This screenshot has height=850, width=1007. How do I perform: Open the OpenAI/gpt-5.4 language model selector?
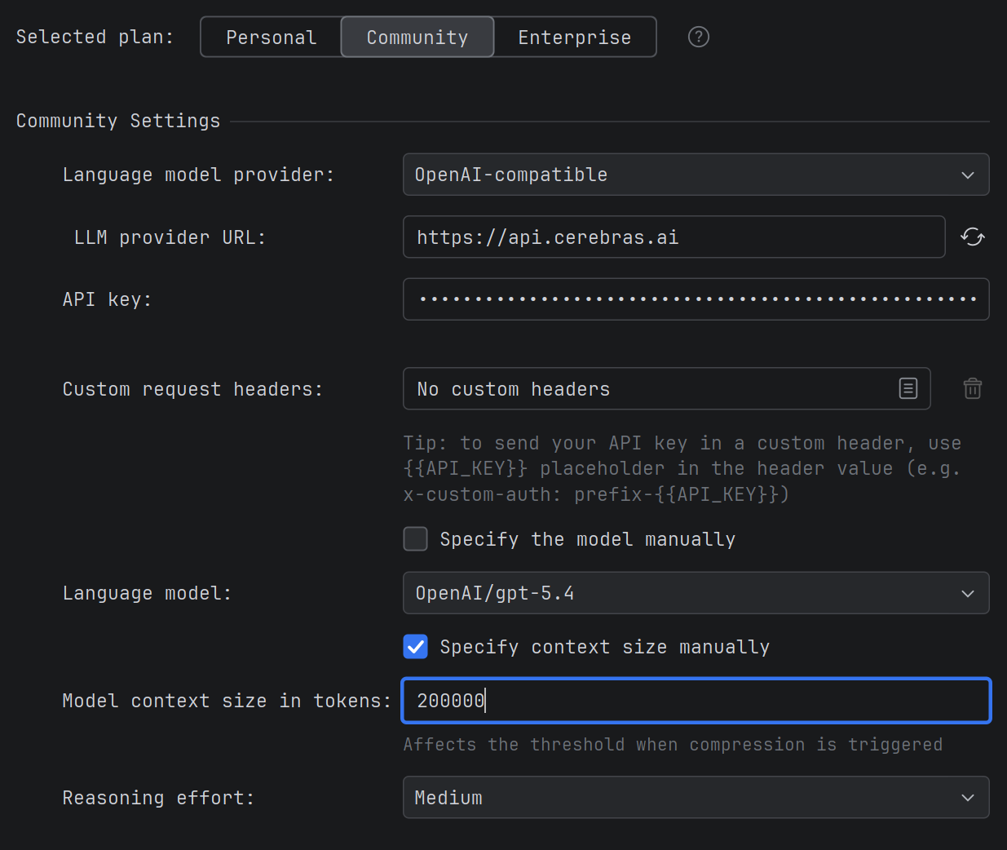click(x=696, y=593)
